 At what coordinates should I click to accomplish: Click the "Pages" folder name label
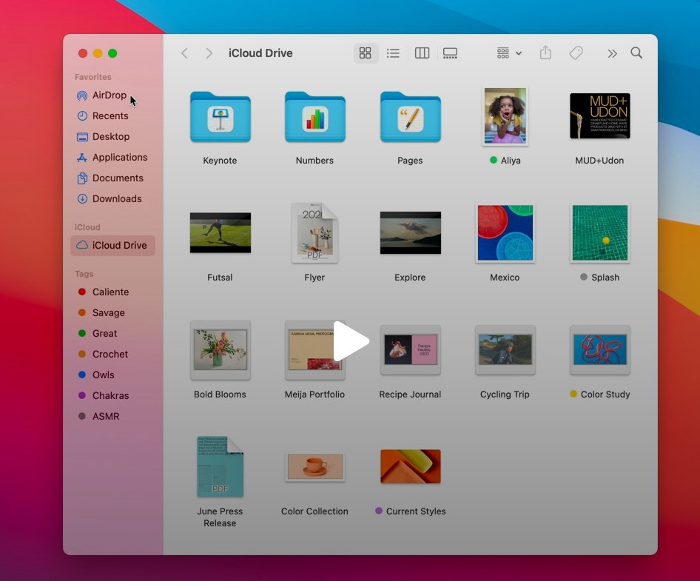tap(410, 161)
